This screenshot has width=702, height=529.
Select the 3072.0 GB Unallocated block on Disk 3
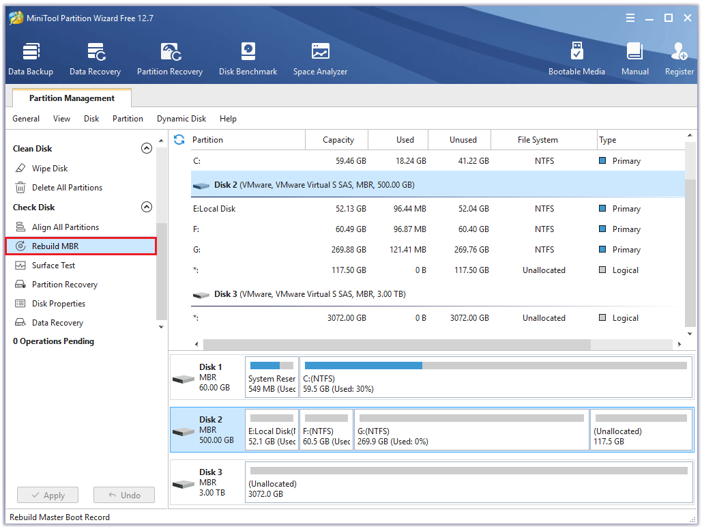click(x=469, y=483)
